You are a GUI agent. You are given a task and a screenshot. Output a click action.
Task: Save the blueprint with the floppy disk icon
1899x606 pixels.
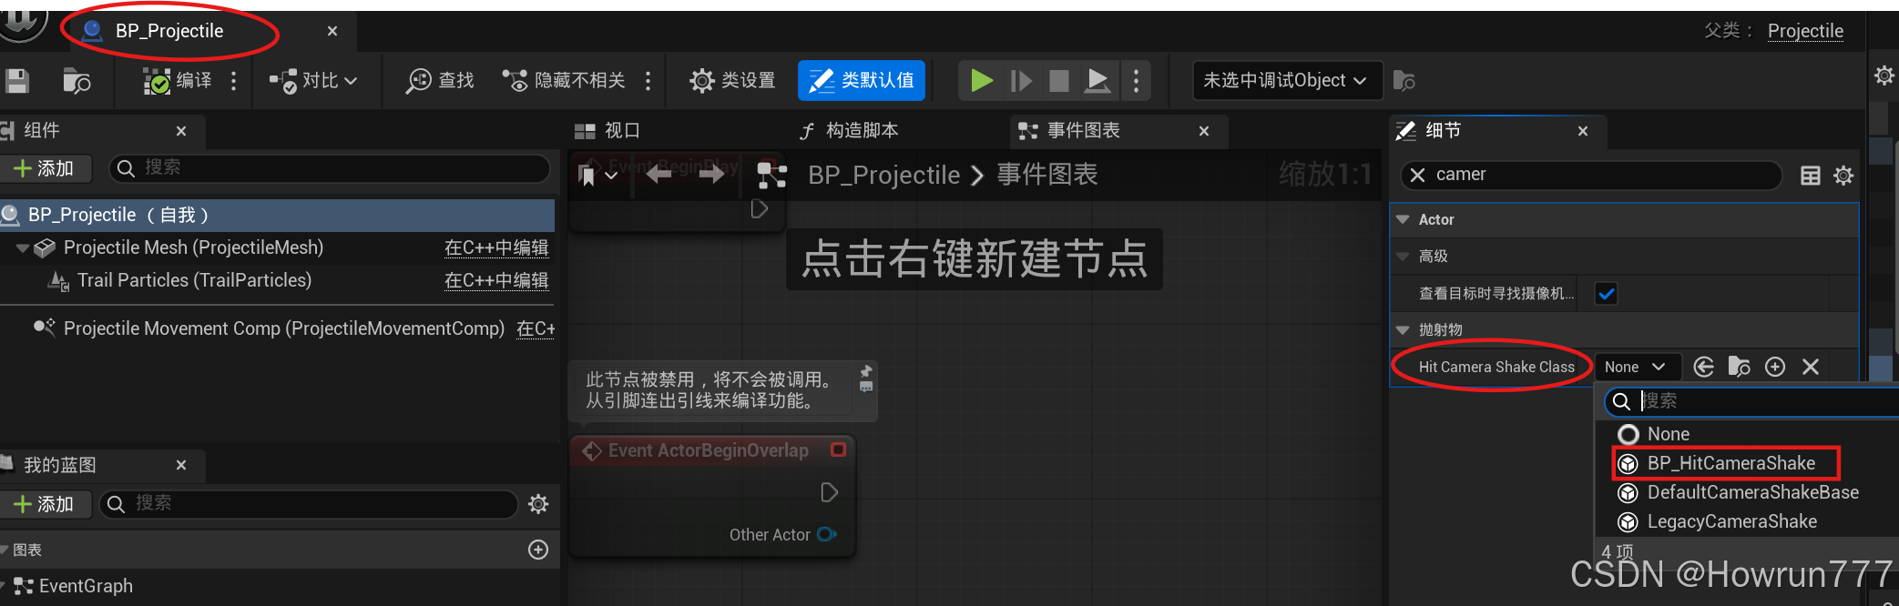[17, 81]
